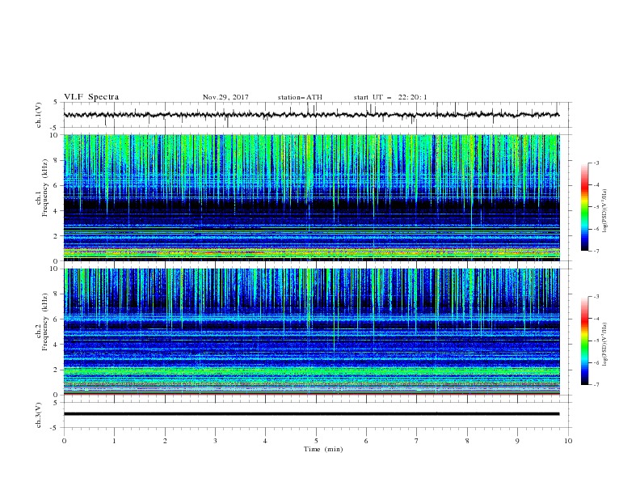This screenshot has width=640, height=495.
Task: Click the ch.2 spectrogram plot area
Action: [x=312, y=332]
